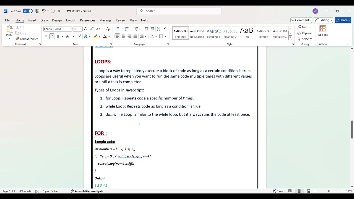The image size is (354, 199).
Task: Open line and paragraph spacing dropdown
Action: click(146, 36)
